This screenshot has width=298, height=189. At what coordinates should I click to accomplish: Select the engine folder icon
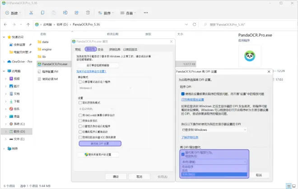point(39,49)
